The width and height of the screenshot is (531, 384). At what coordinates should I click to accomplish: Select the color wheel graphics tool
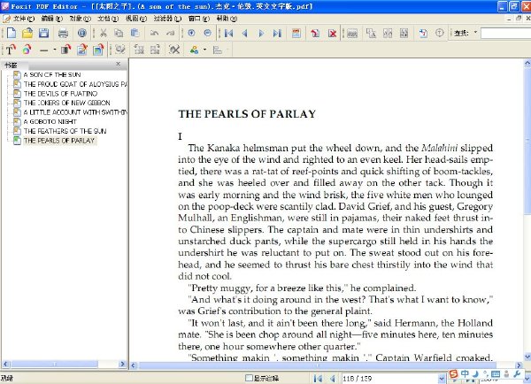point(27,50)
